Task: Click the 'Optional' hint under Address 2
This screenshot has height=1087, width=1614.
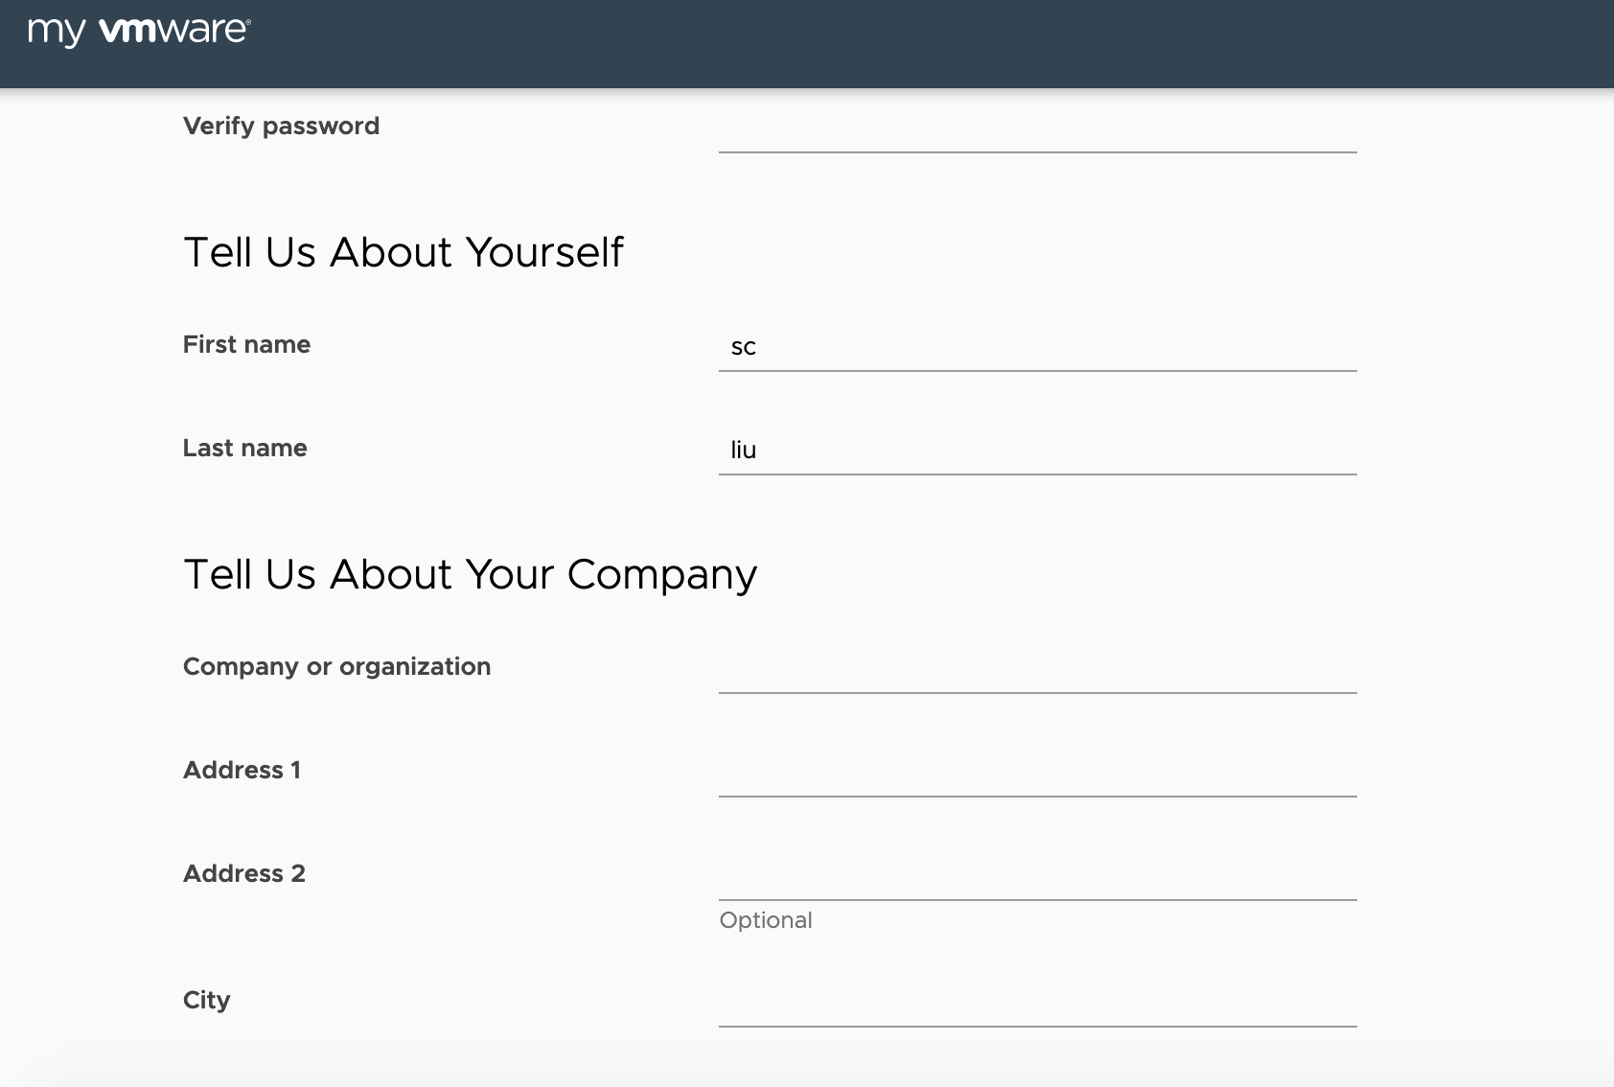Action: coord(765,920)
